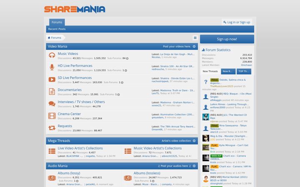Viewport: 300px width, 187px height.
Task: Click the Filled tag on Rina Sawayama thread
Action: (215, 125)
